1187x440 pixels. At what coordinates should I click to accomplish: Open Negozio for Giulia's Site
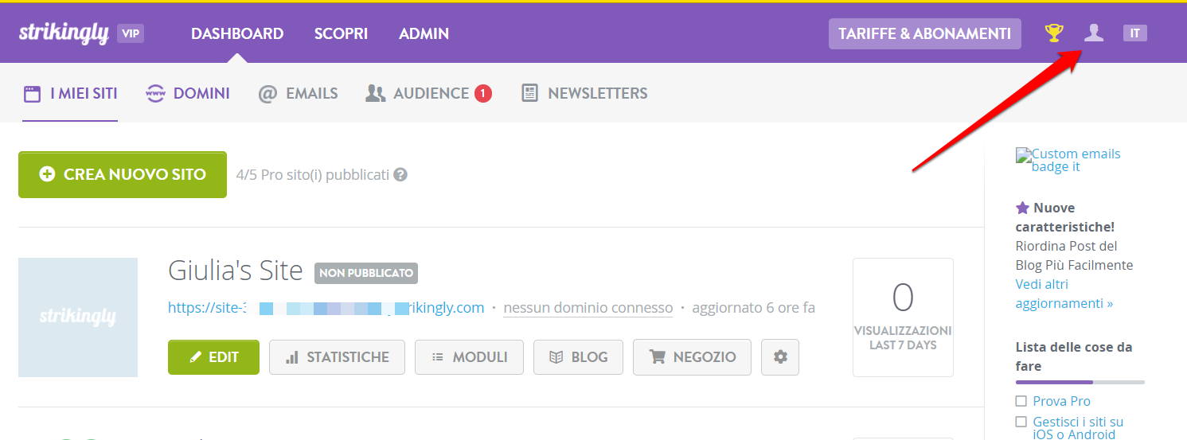(x=692, y=357)
